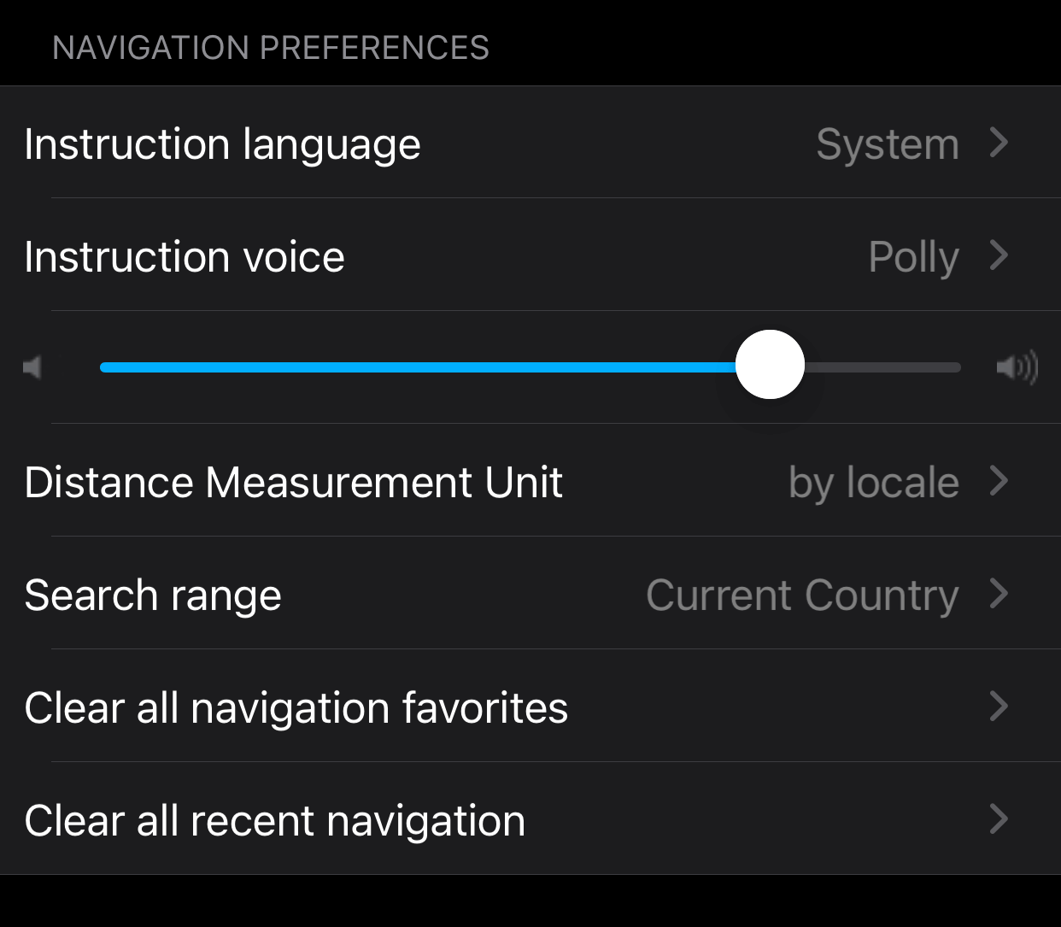
Task: Click chevron on Clear all navigation favorites
Action: coord(999,706)
